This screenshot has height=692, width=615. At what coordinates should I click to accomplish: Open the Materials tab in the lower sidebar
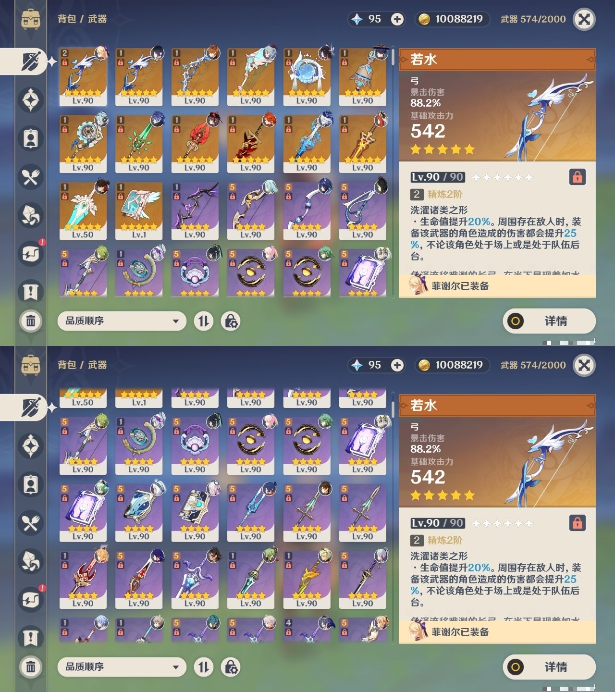tap(31, 561)
